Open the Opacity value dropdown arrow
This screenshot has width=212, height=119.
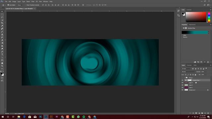coord(206,72)
